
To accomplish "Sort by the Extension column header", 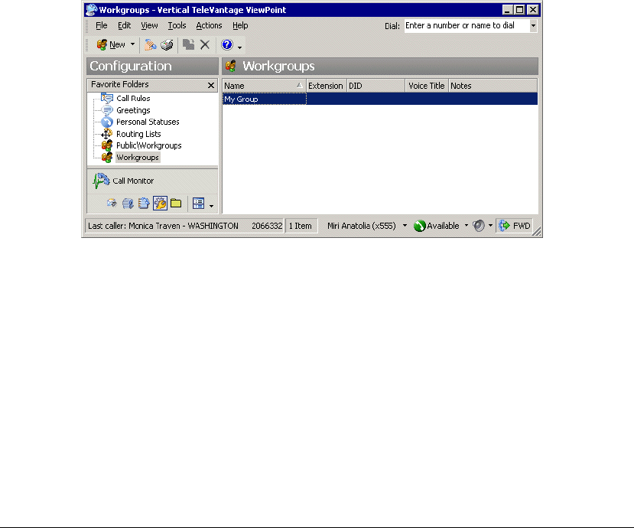I will [x=326, y=86].
